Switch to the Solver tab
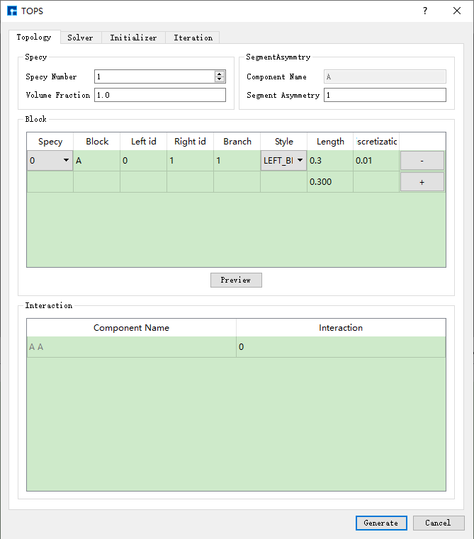Viewport: 474px width, 539px height. [x=80, y=38]
